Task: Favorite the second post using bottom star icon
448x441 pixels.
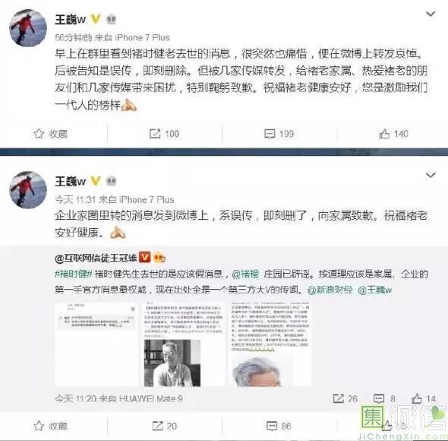Action: [x=51, y=426]
